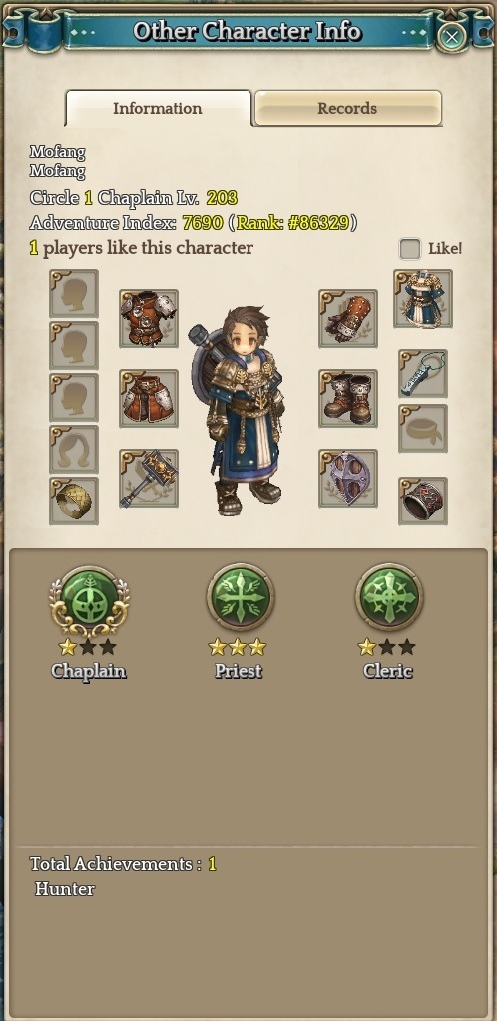The width and height of the screenshot is (497, 1021).
Task: Select the dark red bracelet slot
Action: [x=423, y=501]
